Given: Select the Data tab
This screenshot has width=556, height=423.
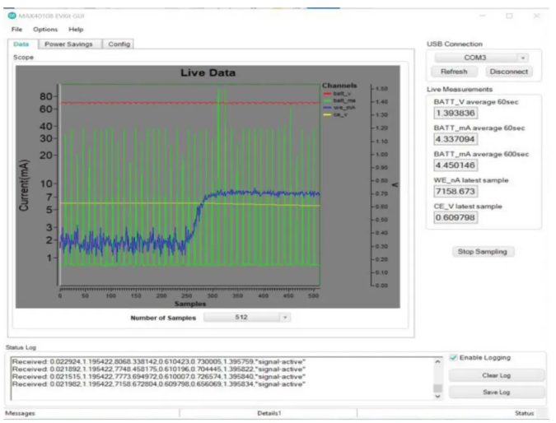Looking at the screenshot, I should click(22, 44).
